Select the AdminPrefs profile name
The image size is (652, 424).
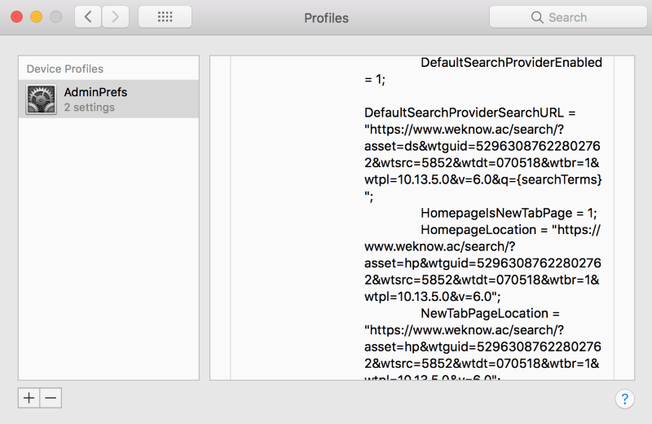coord(95,92)
